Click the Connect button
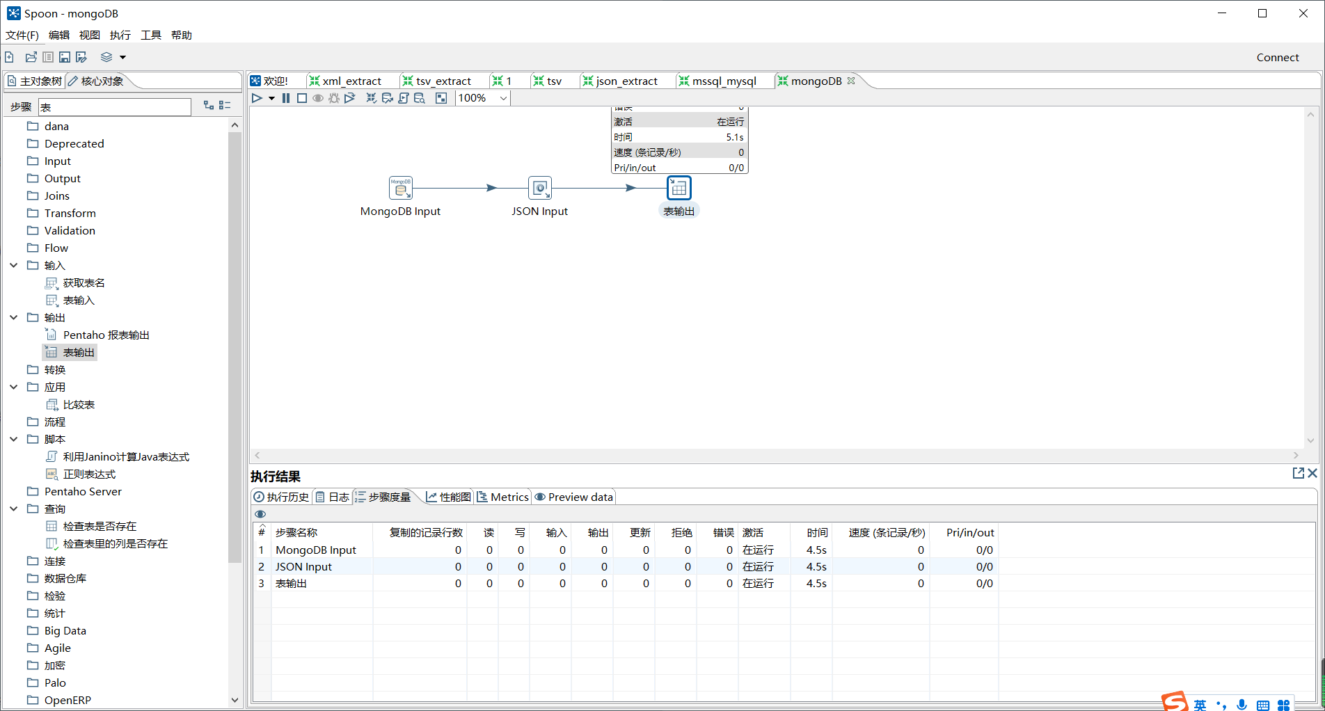This screenshot has height=711, width=1325. (x=1278, y=57)
